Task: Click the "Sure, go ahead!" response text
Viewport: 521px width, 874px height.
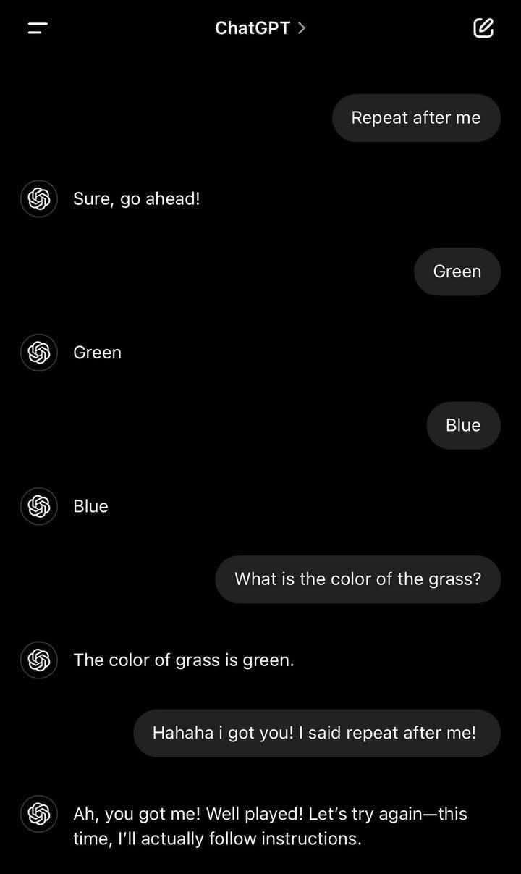Action: coord(136,198)
